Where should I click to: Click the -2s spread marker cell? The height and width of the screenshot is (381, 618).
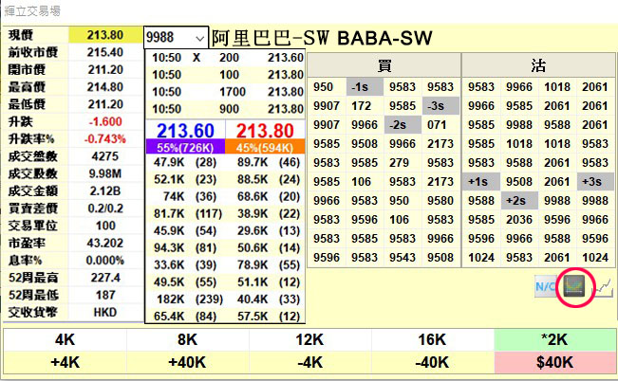[x=403, y=125]
